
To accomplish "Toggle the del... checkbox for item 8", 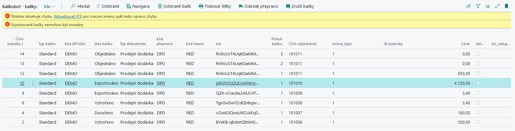I will [x=478, y=93].
